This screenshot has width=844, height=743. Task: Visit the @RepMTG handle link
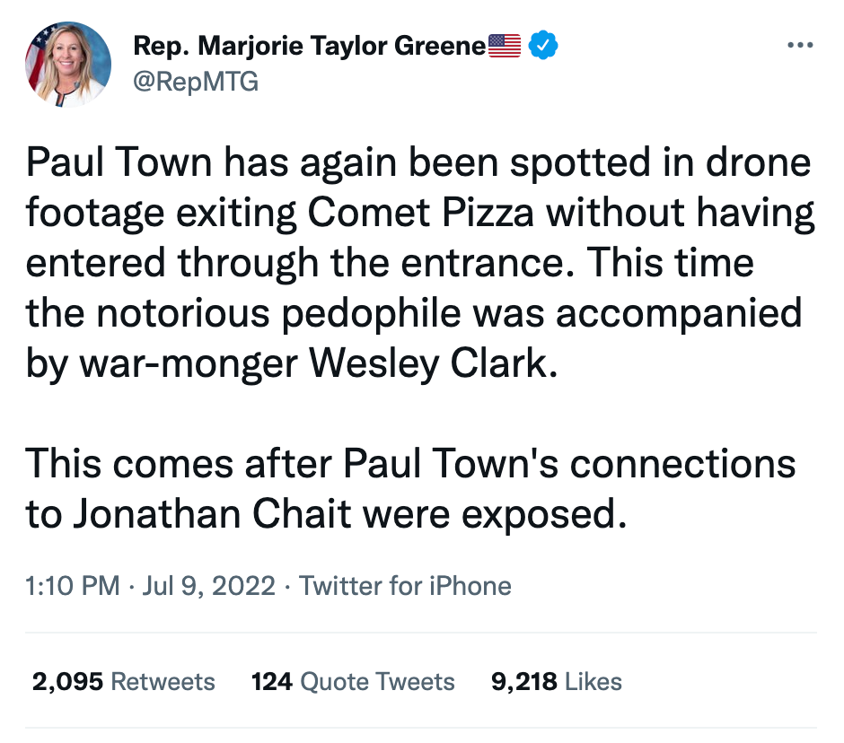(x=195, y=82)
